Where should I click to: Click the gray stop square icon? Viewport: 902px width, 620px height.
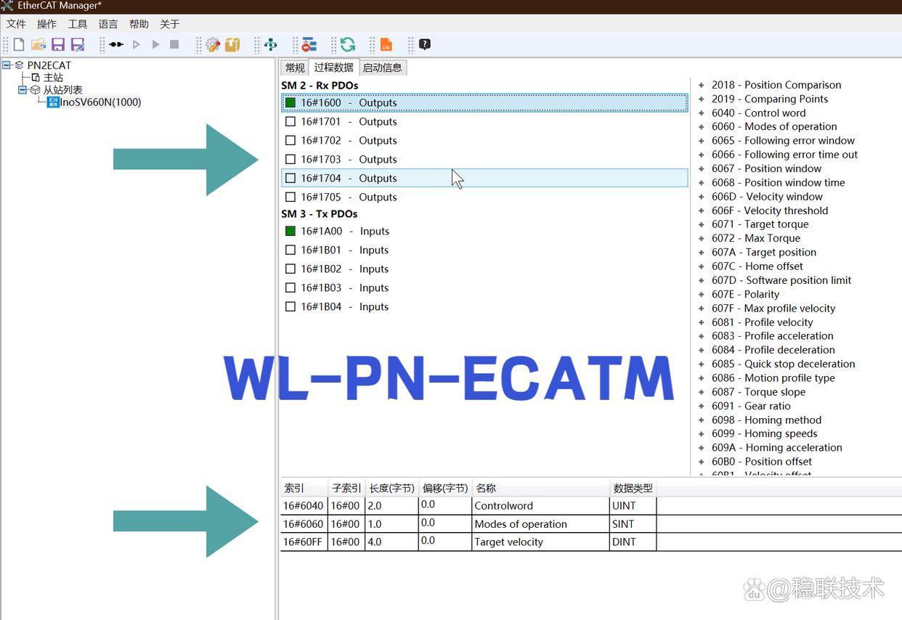[174, 45]
